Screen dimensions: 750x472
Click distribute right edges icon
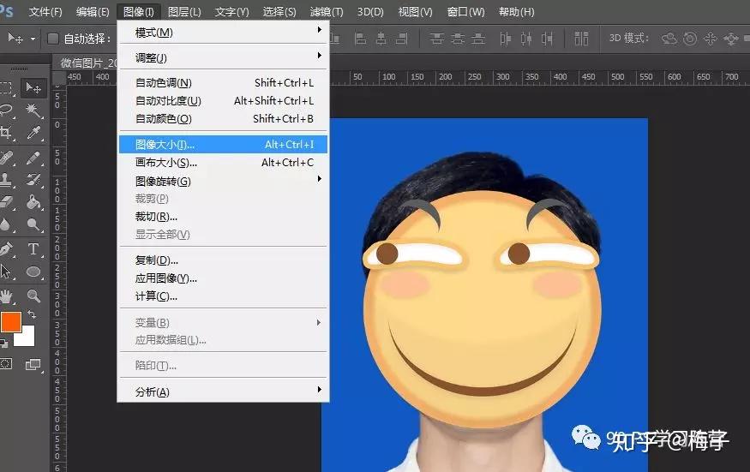[547, 39]
